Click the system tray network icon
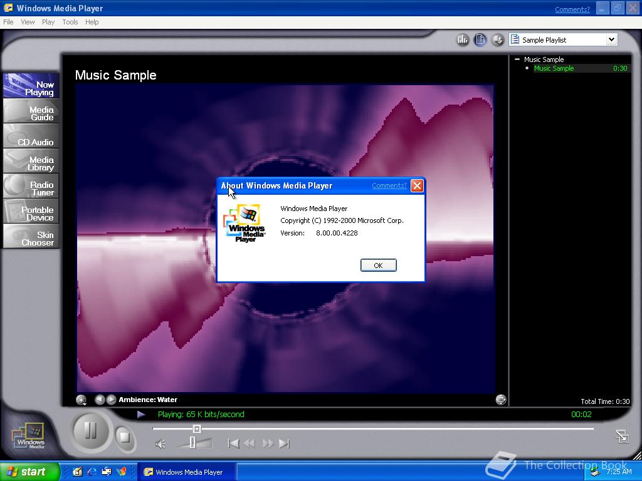 click(596, 473)
